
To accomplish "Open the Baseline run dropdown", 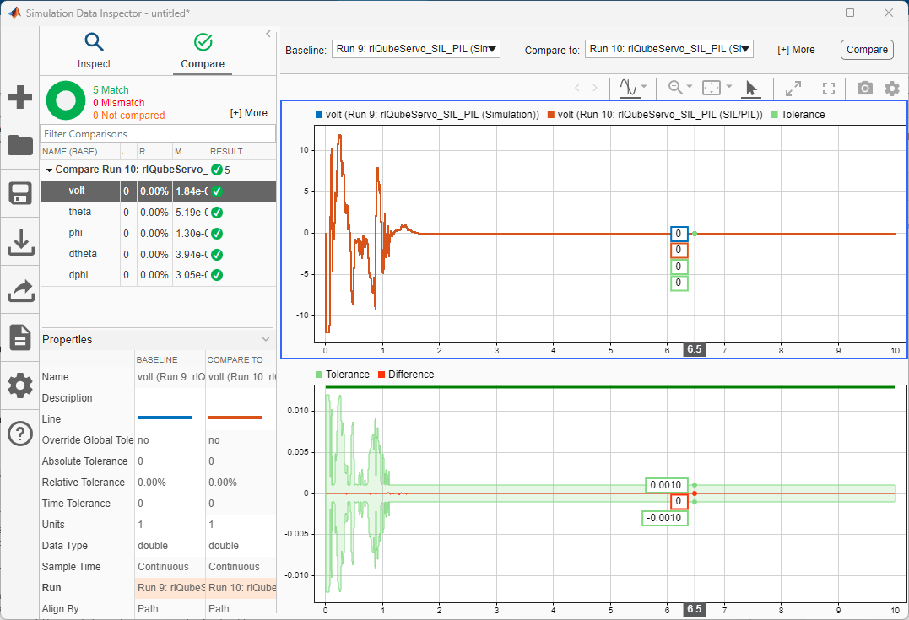I will pos(416,50).
